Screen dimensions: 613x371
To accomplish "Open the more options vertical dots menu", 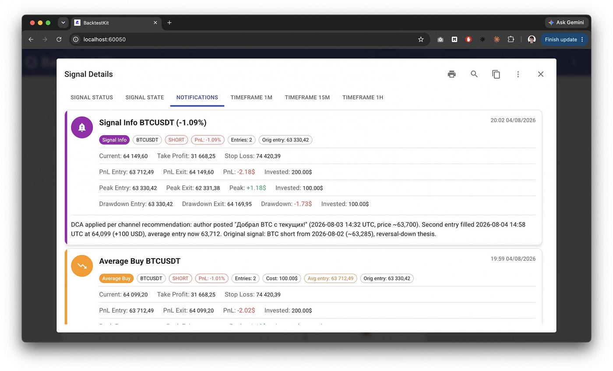I will point(518,74).
